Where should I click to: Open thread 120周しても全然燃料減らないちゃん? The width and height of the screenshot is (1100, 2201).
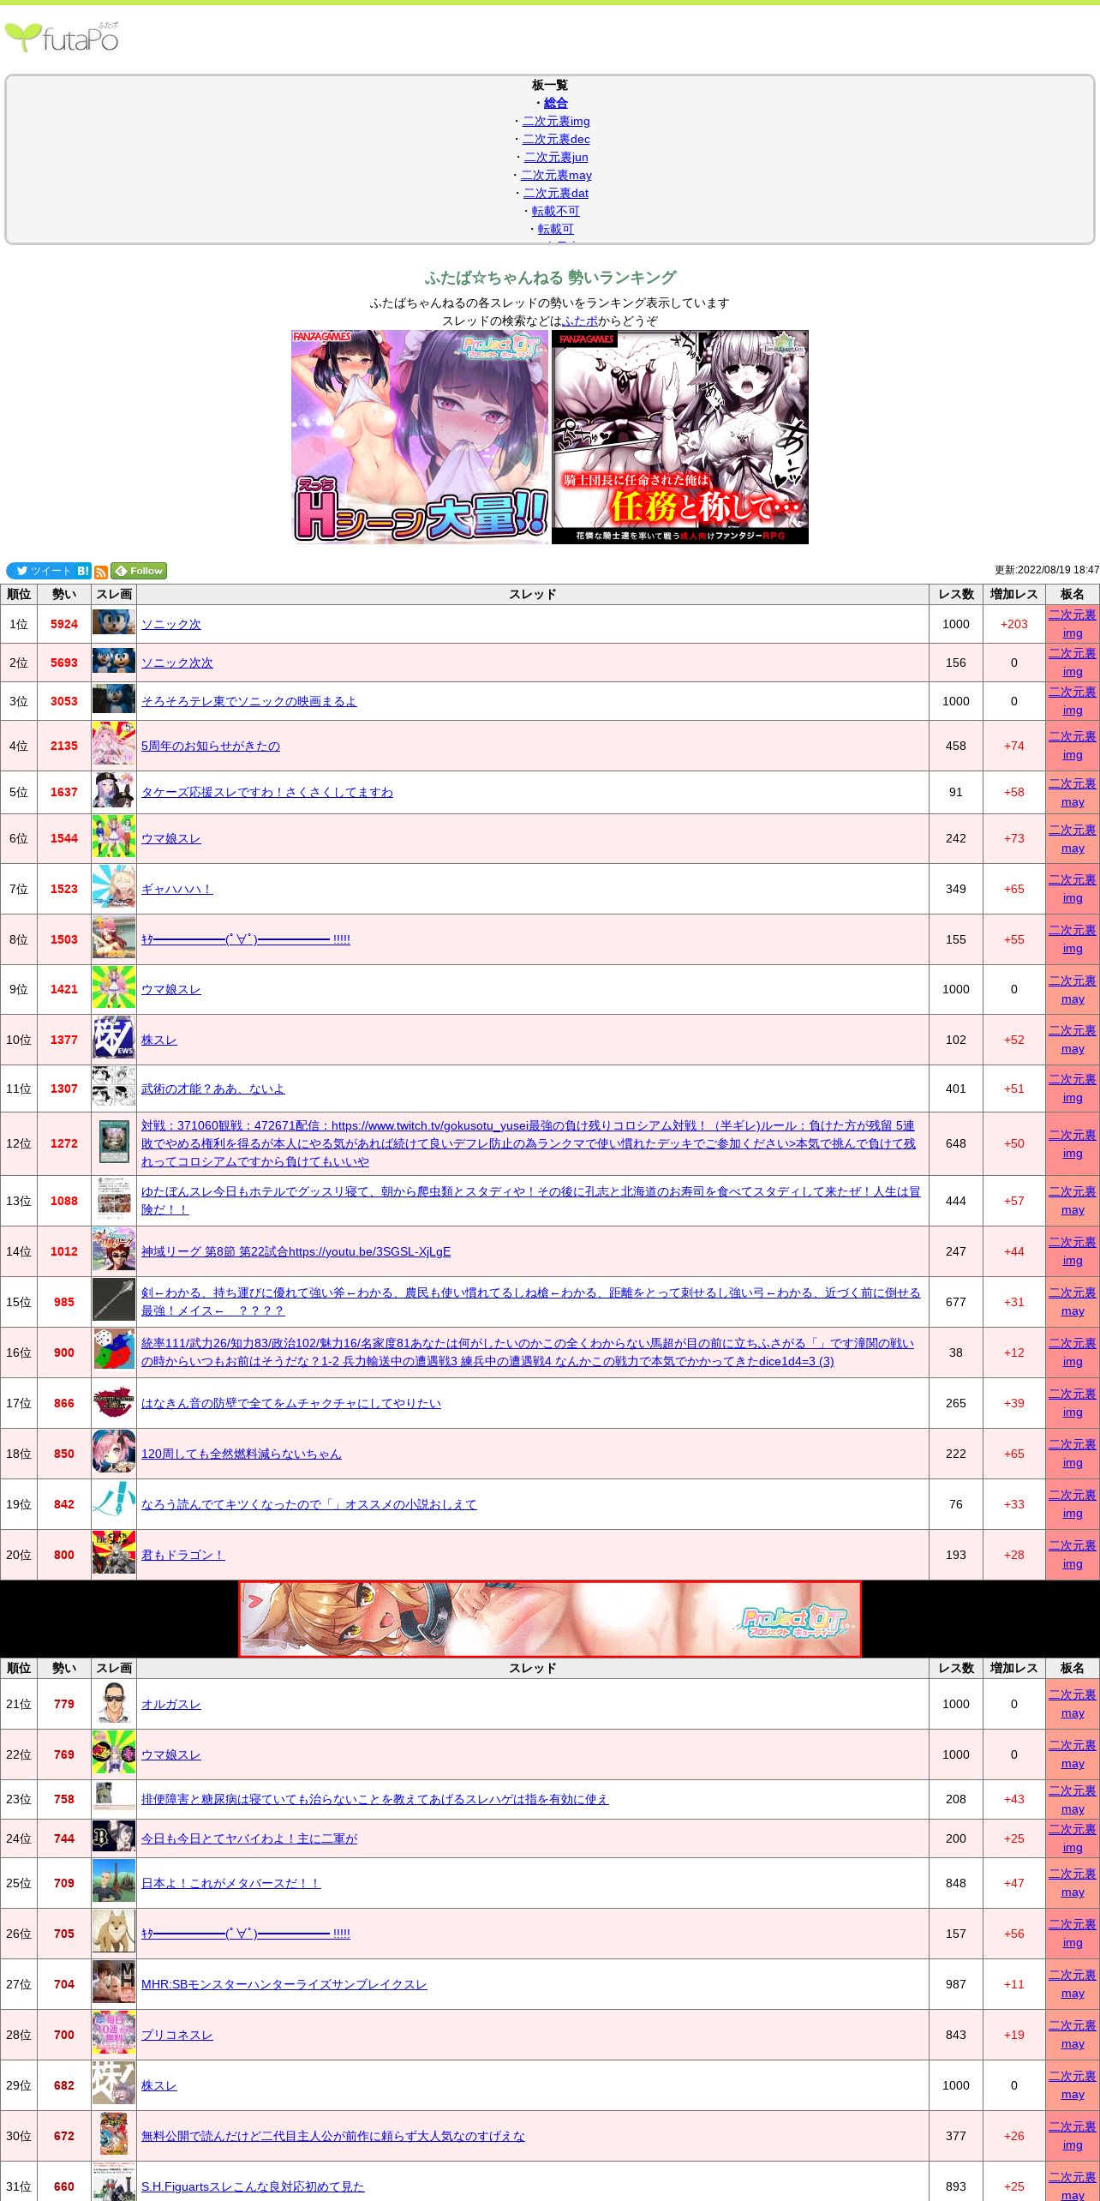(241, 1454)
